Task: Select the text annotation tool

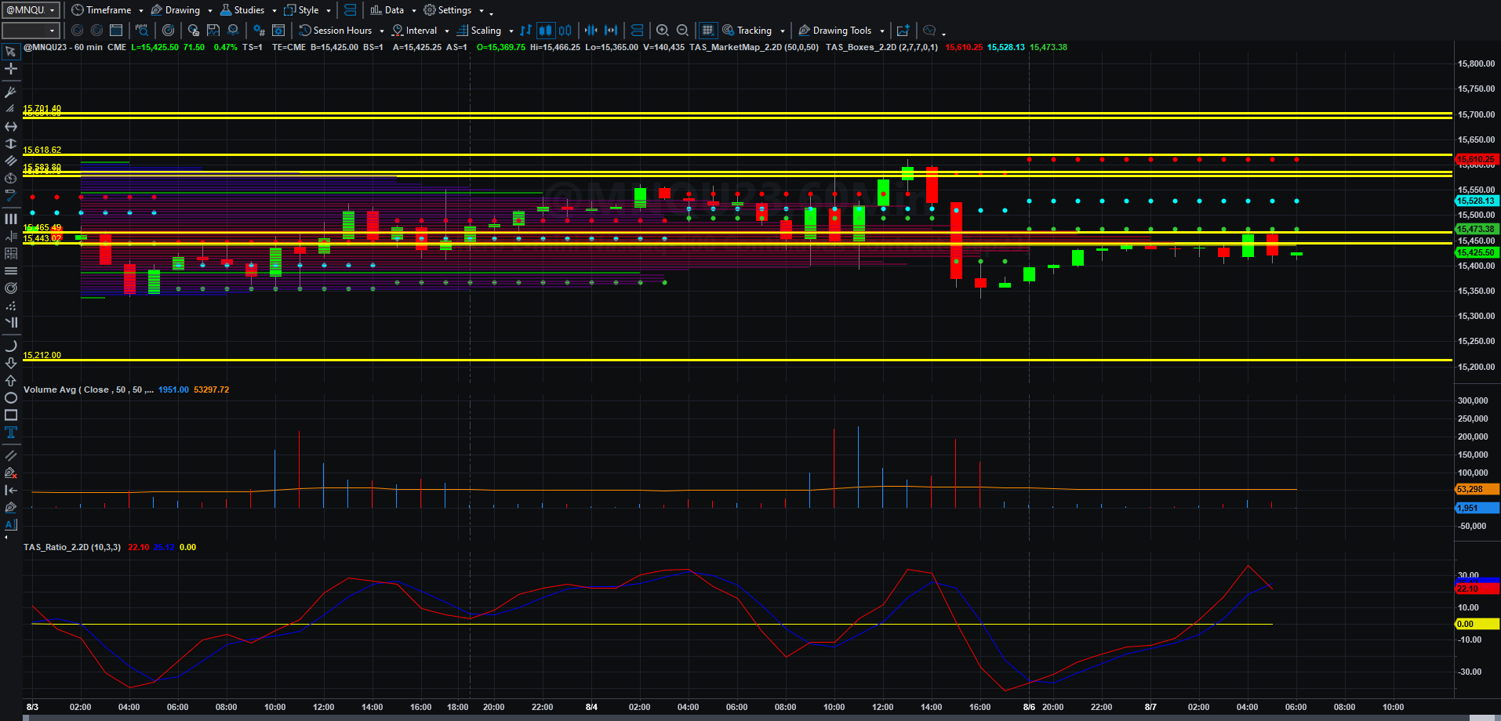Action: click(x=11, y=433)
